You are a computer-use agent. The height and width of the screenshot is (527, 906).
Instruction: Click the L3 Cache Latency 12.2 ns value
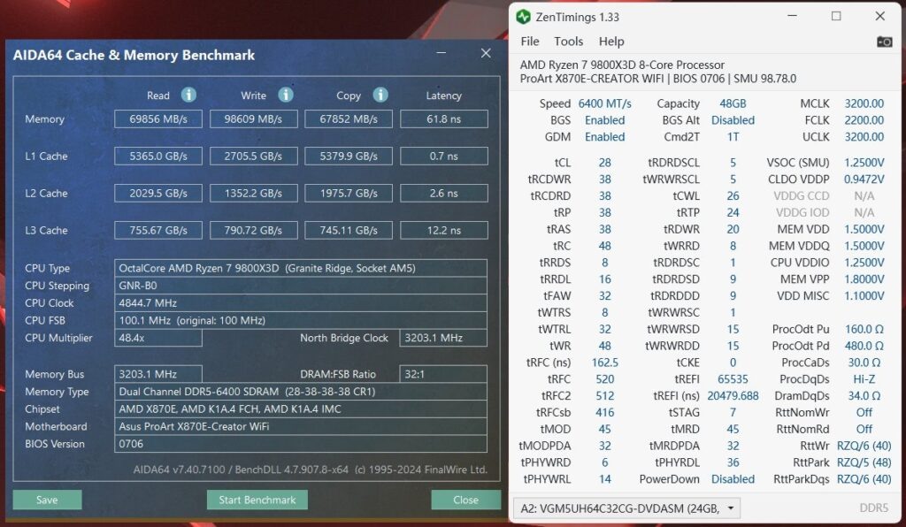point(444,230)
